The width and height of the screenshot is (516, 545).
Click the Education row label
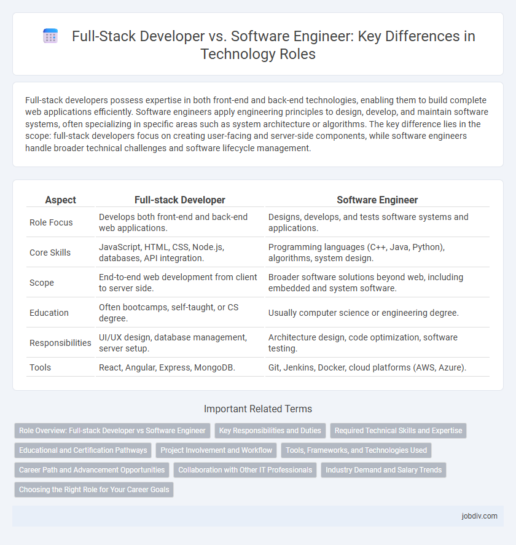(x=49, y=313)
